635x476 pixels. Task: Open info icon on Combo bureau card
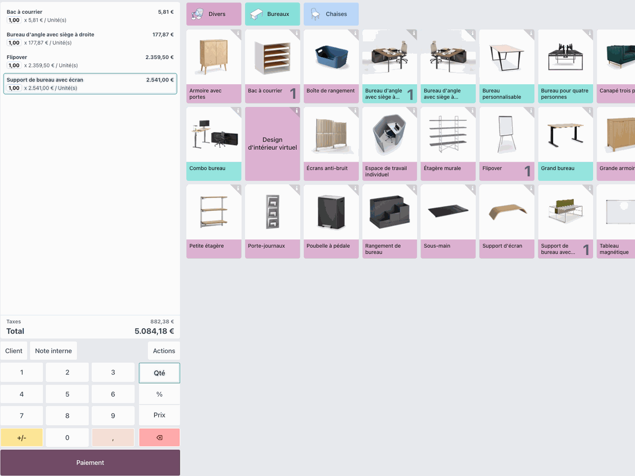point(238,111)
